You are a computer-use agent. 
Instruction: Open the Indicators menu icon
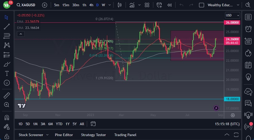[132, 5]
